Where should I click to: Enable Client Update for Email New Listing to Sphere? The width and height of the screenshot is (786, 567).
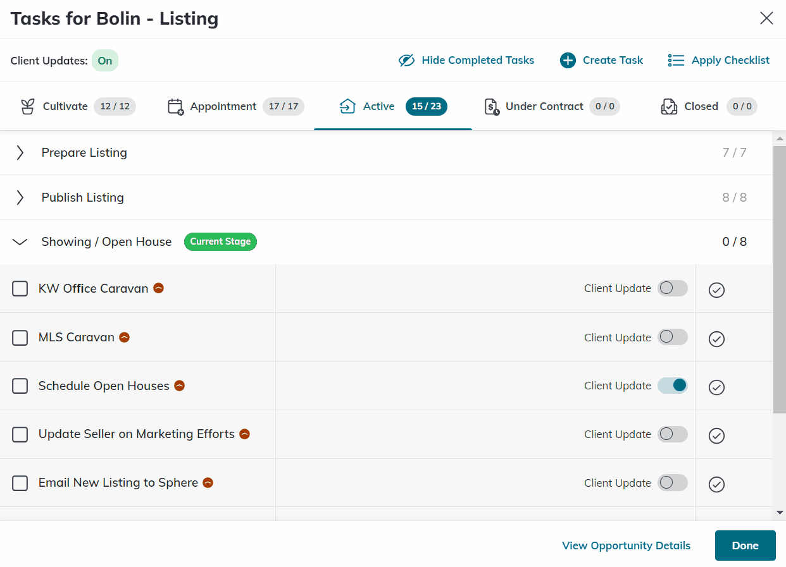673,483
